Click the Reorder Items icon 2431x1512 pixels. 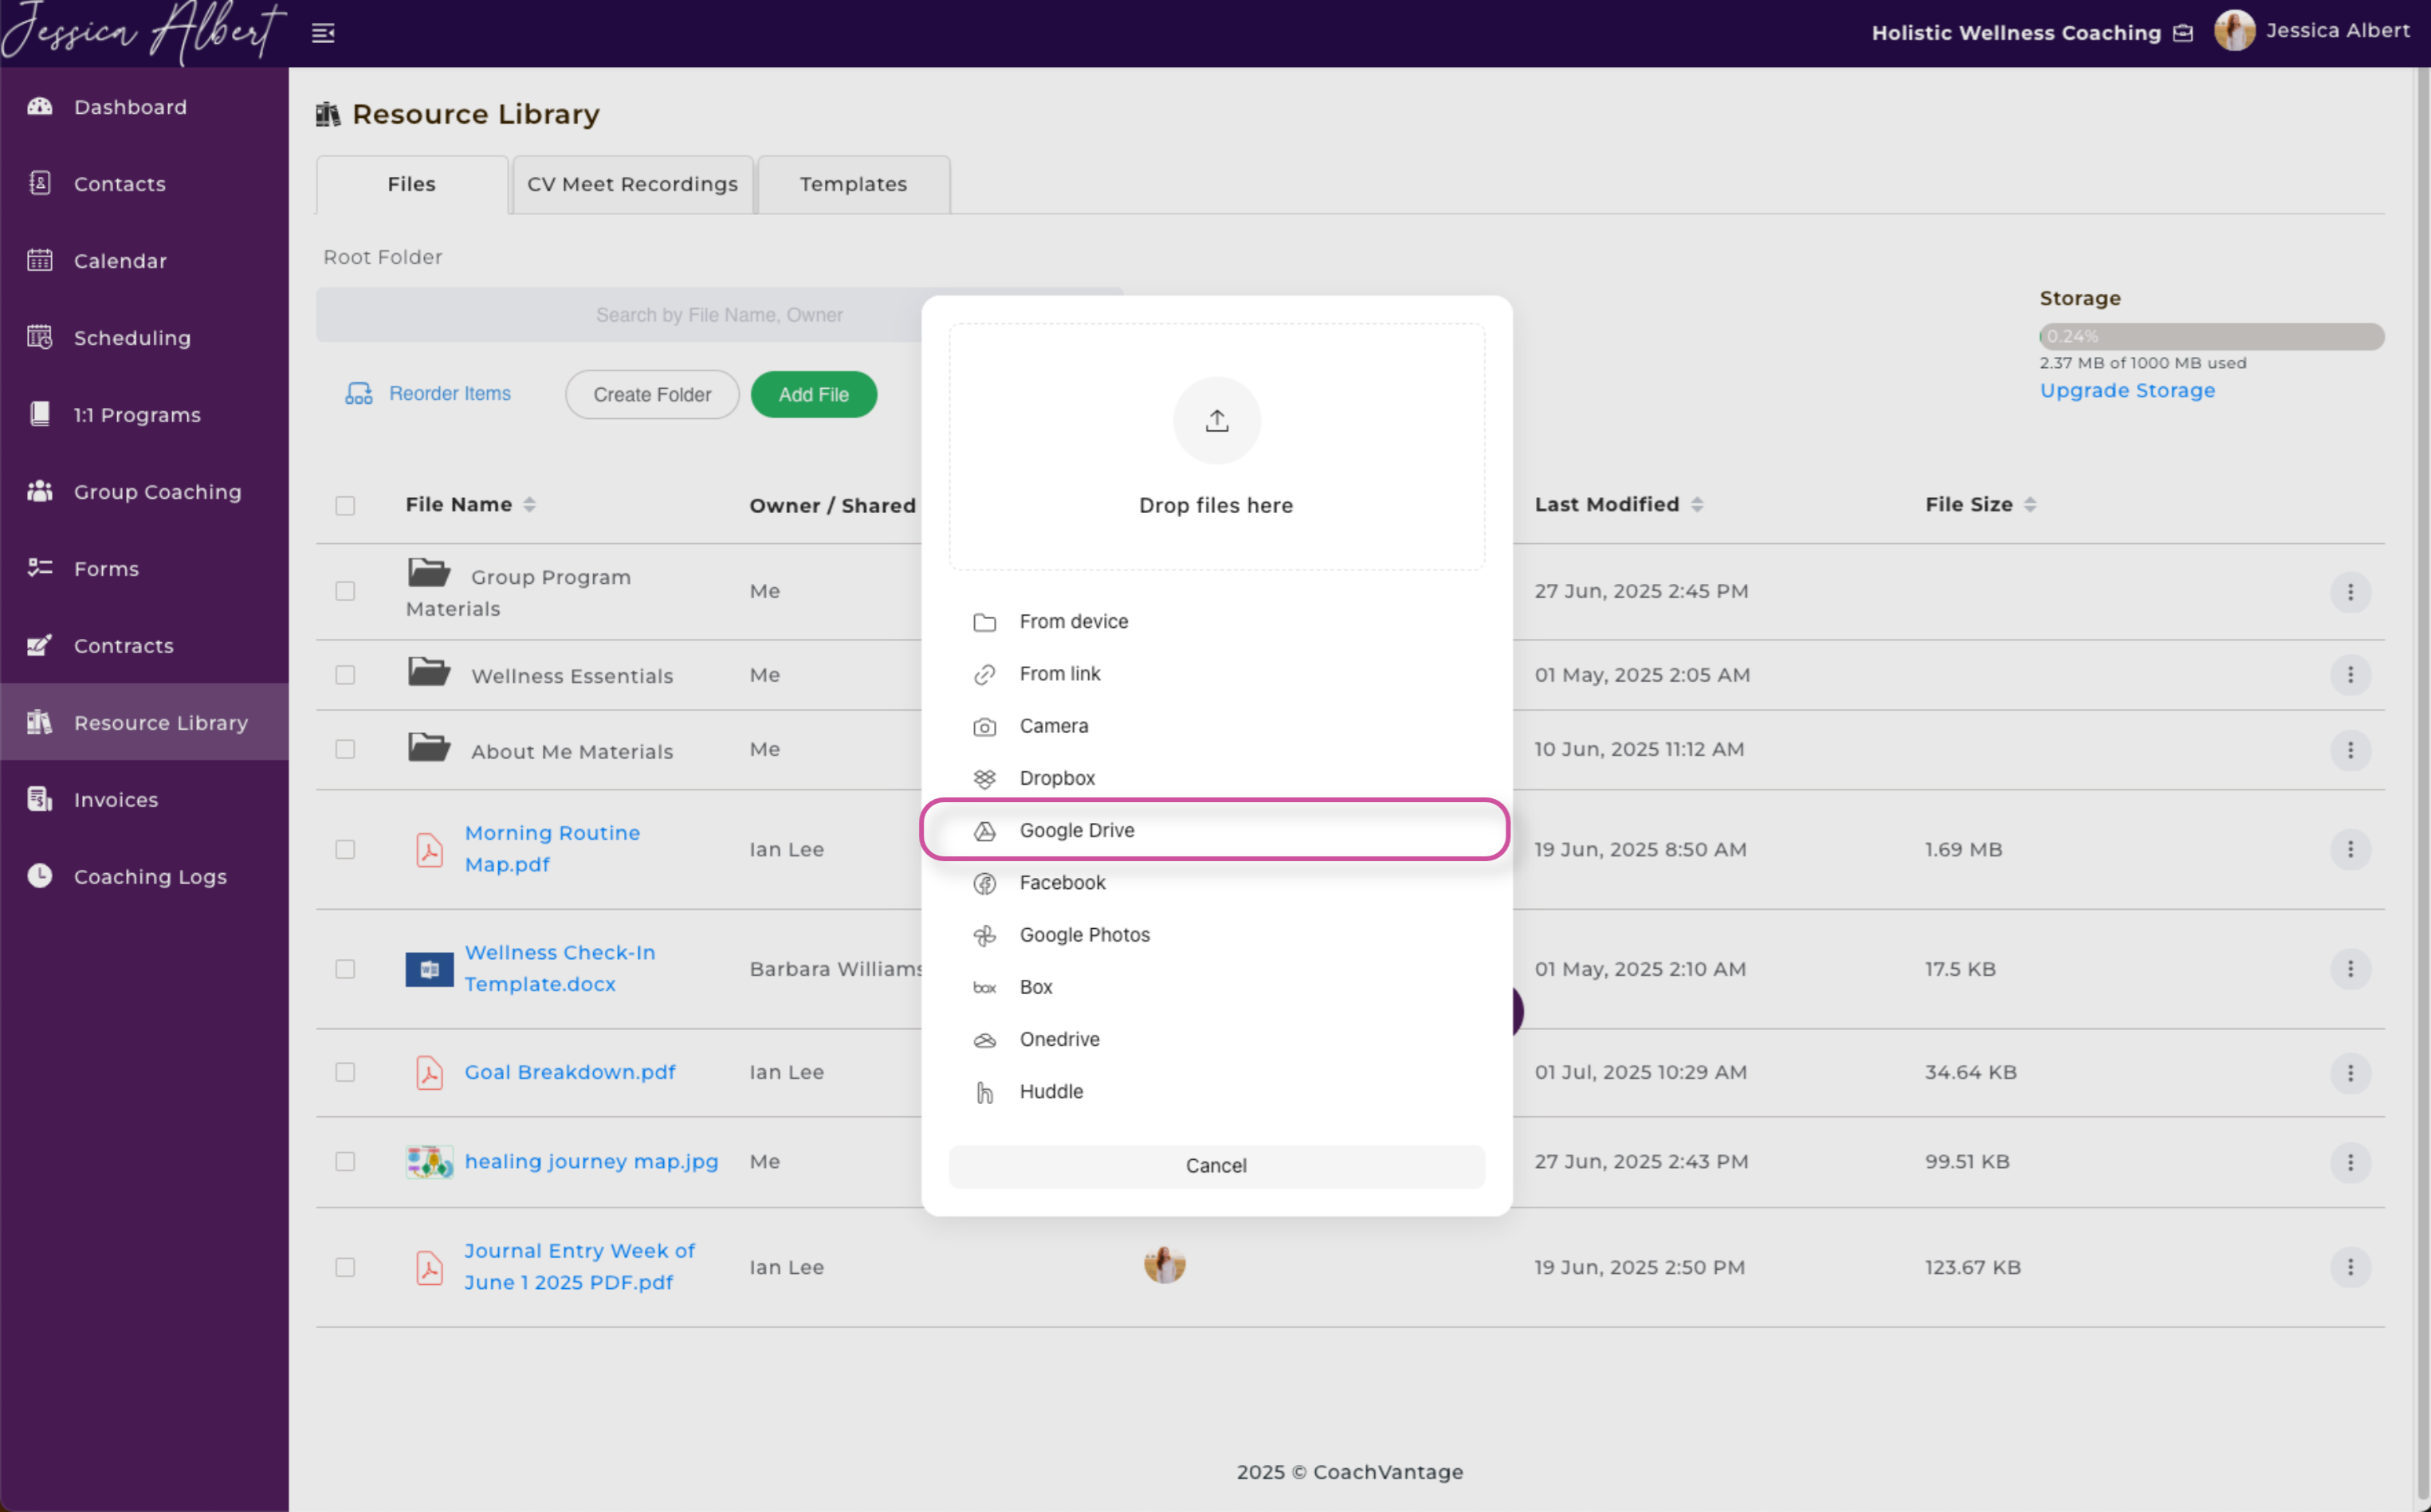[358, 394]
